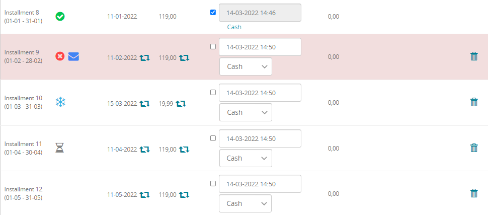488x215 pixels.
Task: Open the Cash selector for Installment 12
Action: pyautogui.click(x=245, y=203)
